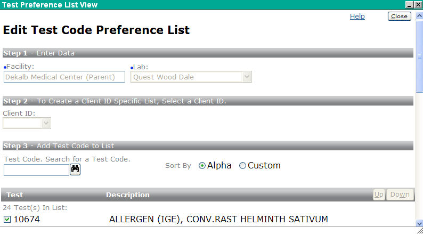Click the scrollbar down arrow

point(419,223)
